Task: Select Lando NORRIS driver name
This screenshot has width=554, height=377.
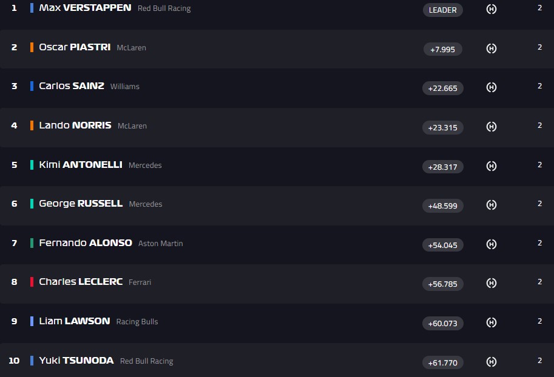Action: [75, 125]
